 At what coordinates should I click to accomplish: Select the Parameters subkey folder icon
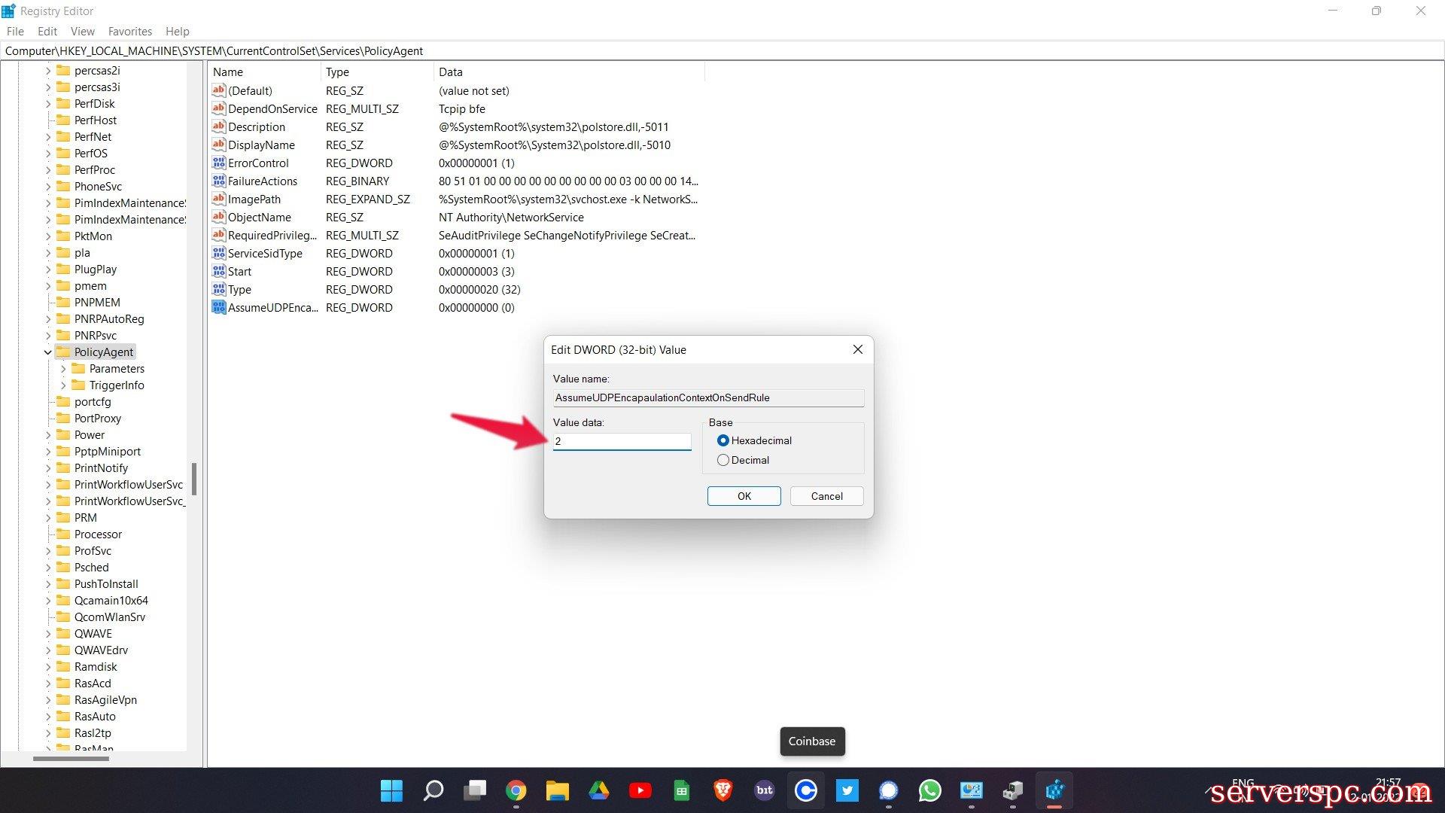(x=78, y=368)
